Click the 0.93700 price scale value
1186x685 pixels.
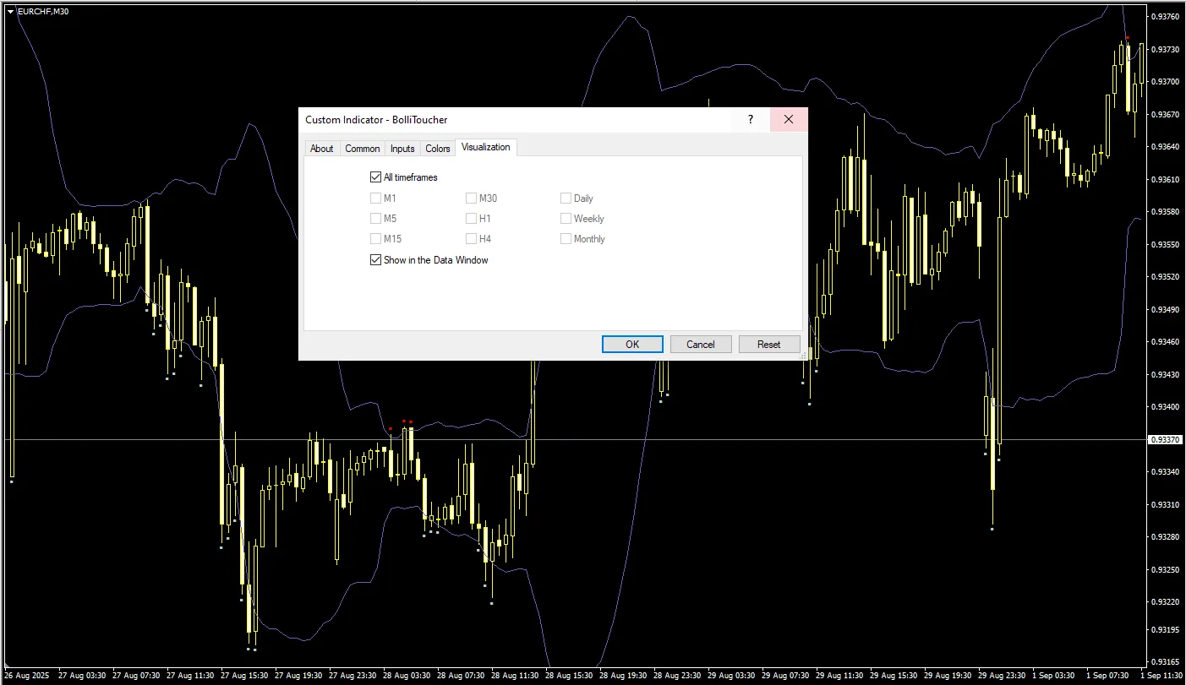point(1166,82)
